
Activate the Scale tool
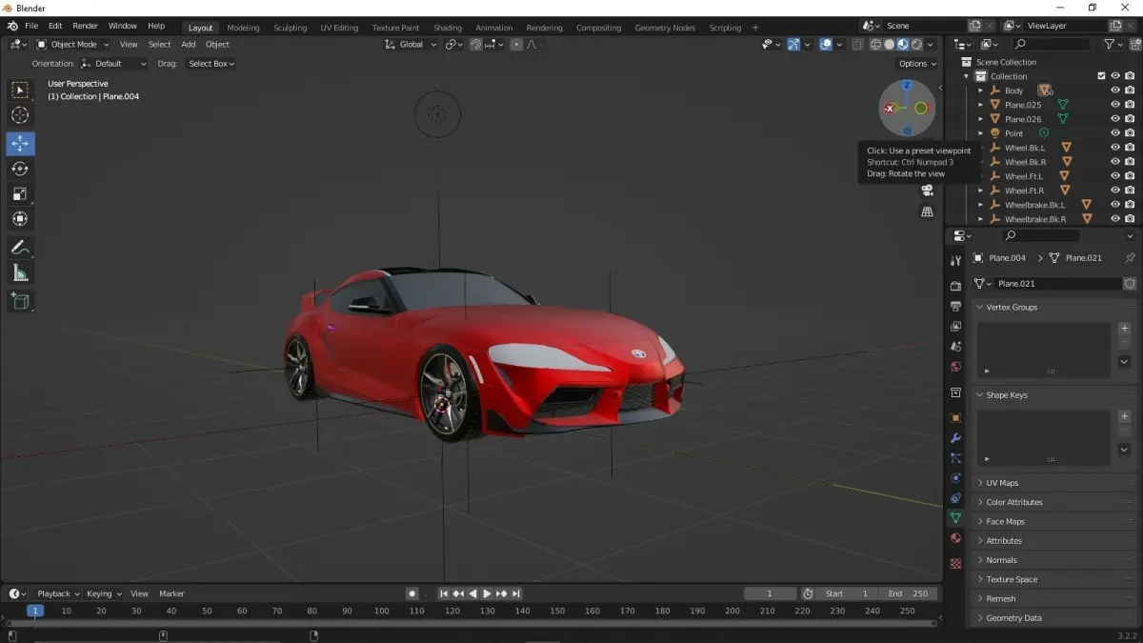(20, 194)
